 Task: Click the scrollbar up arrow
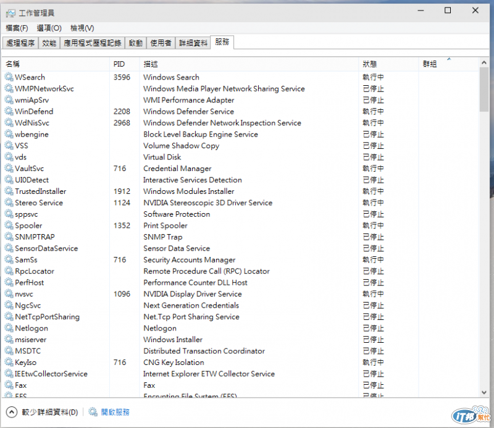point(484,63)
